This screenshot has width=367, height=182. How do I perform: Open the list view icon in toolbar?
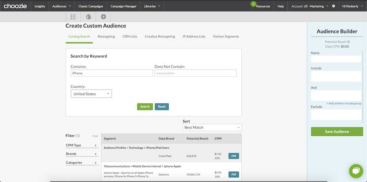coord(73,17)
